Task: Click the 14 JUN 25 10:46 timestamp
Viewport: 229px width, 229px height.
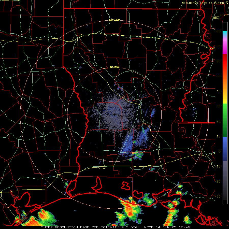Action: 174,227
